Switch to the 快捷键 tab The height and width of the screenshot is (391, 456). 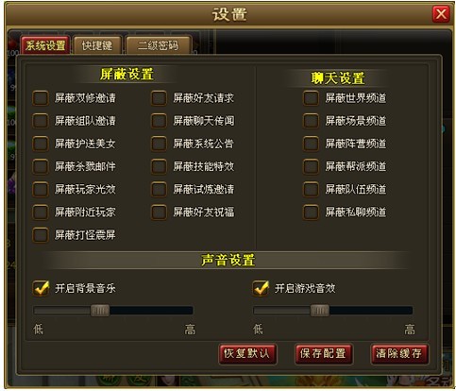point(97,45)
